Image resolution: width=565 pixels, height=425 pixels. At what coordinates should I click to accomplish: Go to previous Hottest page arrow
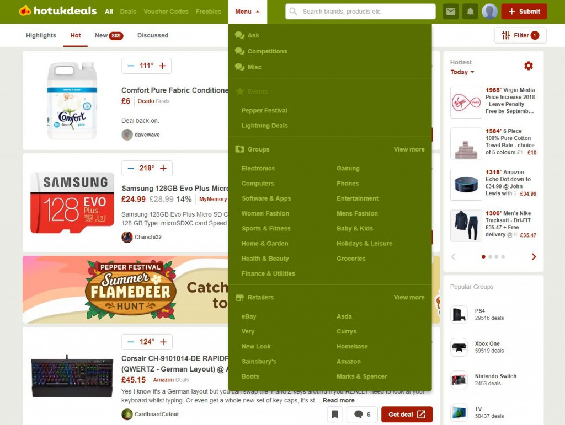pos(454,256)
